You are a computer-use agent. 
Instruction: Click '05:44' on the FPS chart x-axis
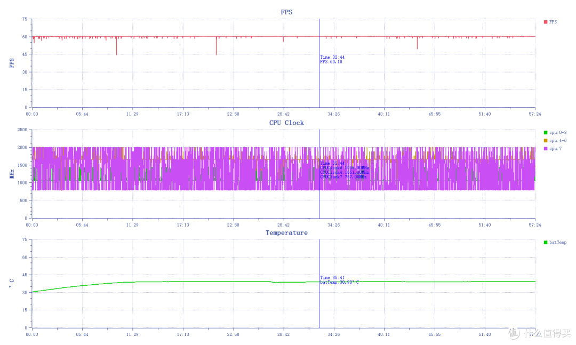point(82,114)
